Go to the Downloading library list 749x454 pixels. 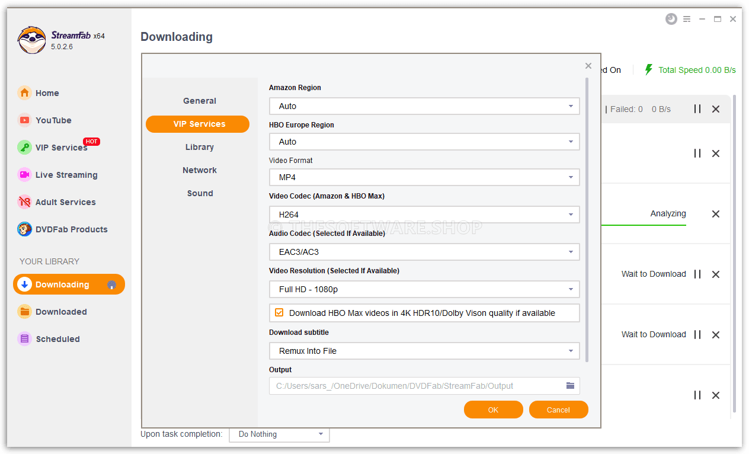pyautogui.click(x=69, y=284)
